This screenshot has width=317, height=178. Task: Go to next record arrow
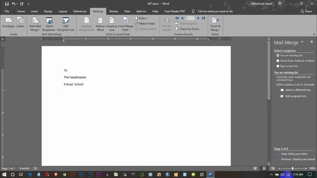pos(198,18)
